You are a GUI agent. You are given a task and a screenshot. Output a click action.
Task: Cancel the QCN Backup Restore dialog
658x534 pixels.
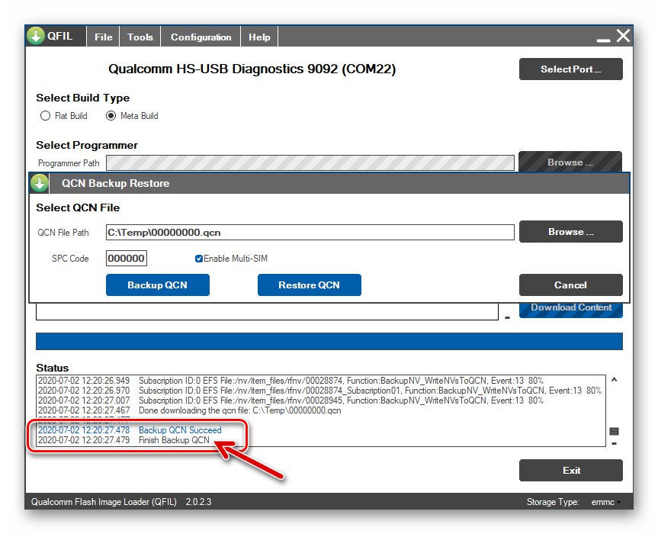click(571, 285)
